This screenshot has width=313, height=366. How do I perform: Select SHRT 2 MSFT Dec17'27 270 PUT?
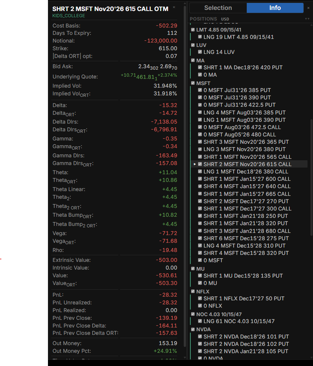[246, 201]
